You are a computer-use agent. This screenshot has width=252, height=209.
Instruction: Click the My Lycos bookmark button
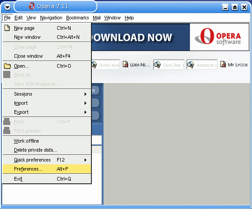234,65
